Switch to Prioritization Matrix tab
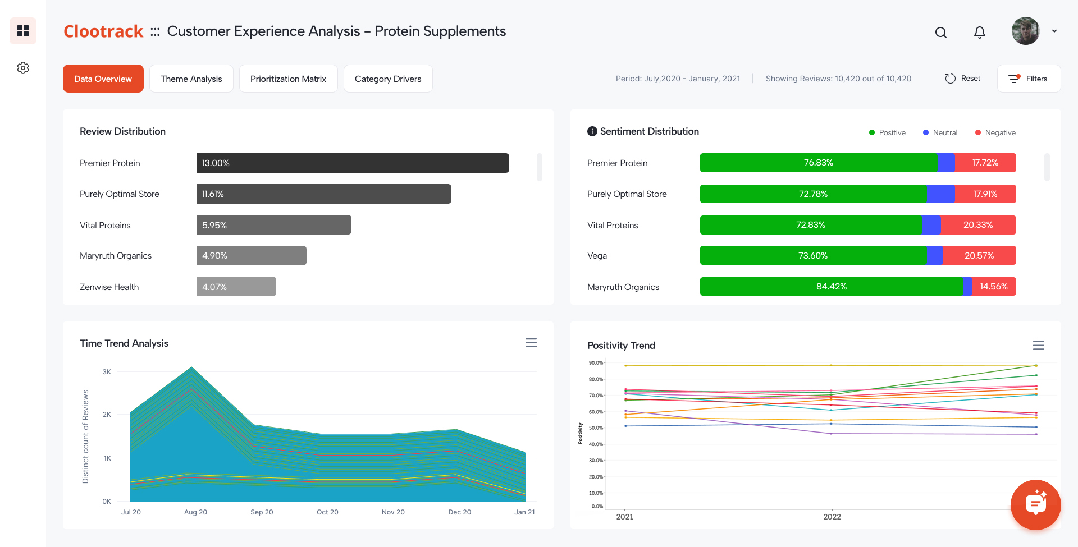Viewport: 1078px width, 547px height. point(288,79)
